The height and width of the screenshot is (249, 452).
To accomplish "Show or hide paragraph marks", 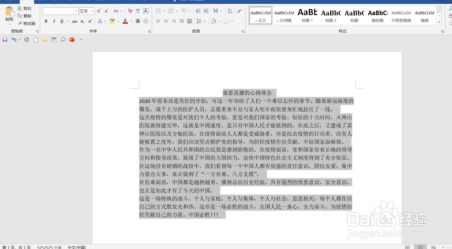I will coord(240,11).
